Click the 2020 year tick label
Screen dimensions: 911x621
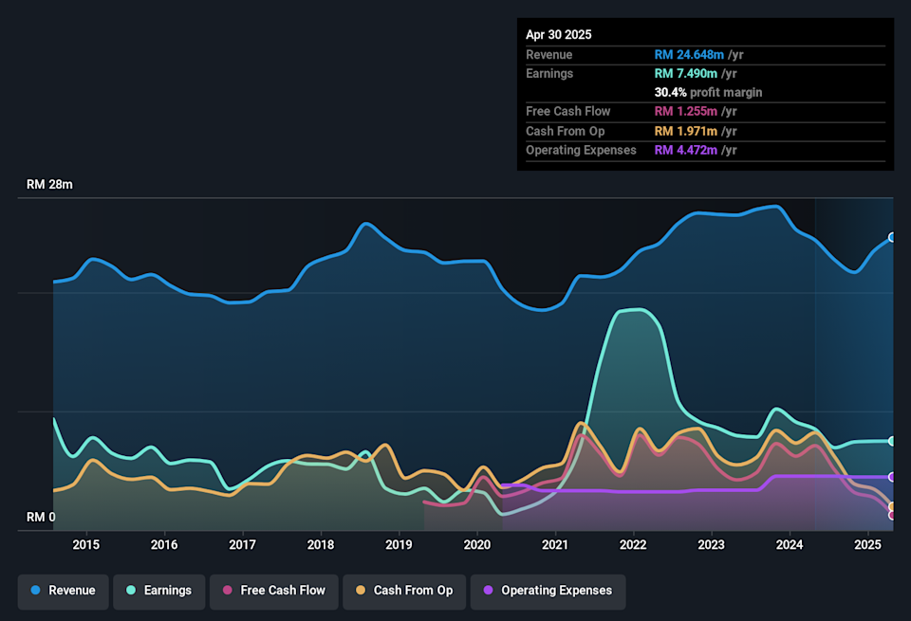pos(476,544)
